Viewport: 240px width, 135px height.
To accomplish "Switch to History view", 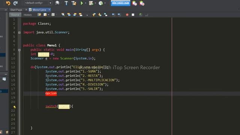I will pos(28,15).
